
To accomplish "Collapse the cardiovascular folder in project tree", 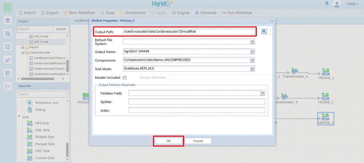I will 23,52.
